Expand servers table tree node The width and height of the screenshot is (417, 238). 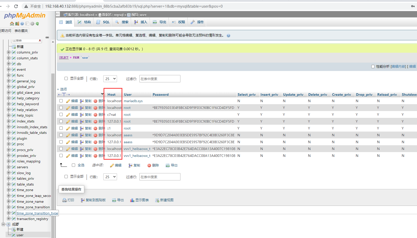coord(9,167)
